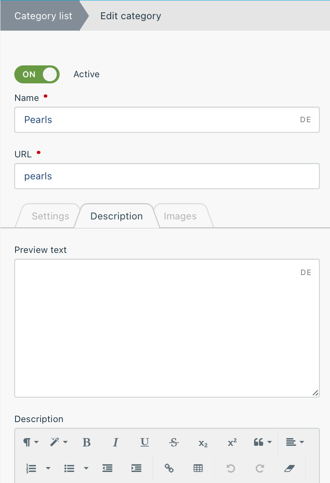
Task: Switch to the Settings tab
Action: point(51,216)
